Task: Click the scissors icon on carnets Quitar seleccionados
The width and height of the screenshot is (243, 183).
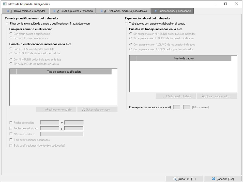Action: [x=83, y=110]
